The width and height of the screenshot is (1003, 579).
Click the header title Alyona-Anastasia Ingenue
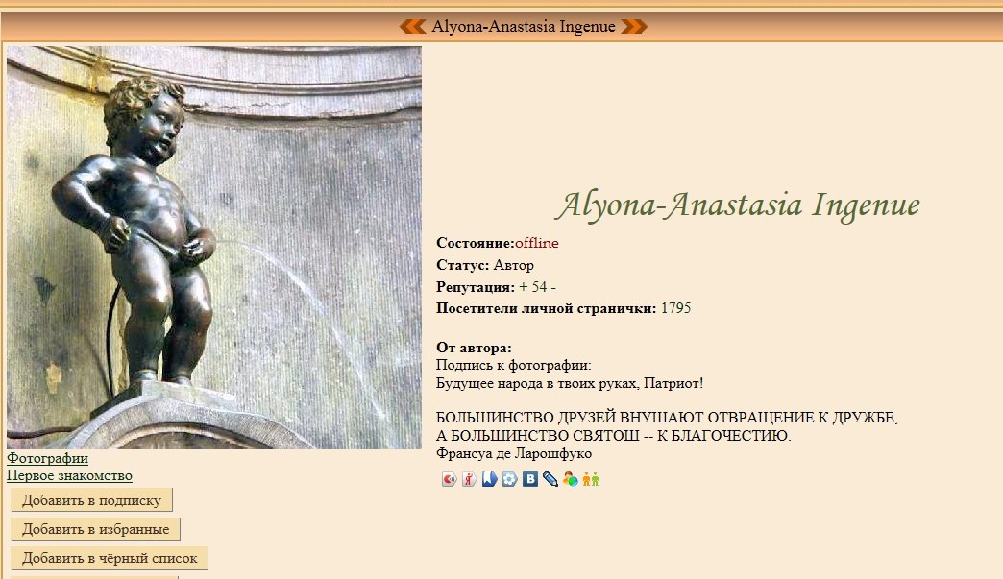(x=524, y=26)
